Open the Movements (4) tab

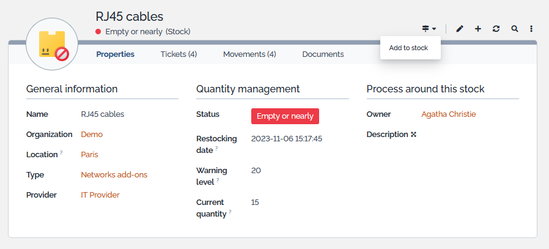pyautogui.click(x=249, y=54)
